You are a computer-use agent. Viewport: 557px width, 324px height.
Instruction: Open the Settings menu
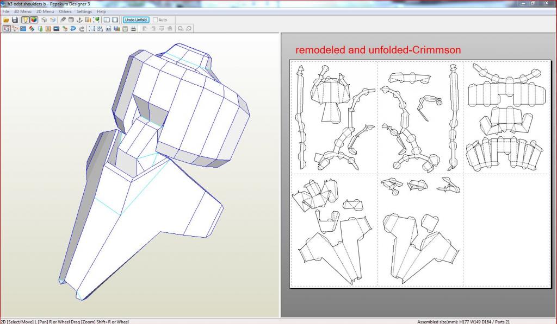[84, 11]
